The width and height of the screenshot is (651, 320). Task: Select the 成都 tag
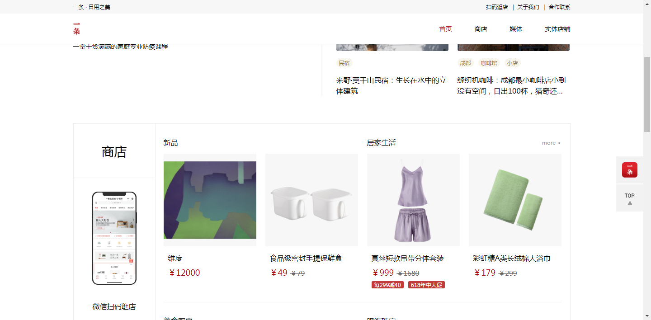(465, 63)
